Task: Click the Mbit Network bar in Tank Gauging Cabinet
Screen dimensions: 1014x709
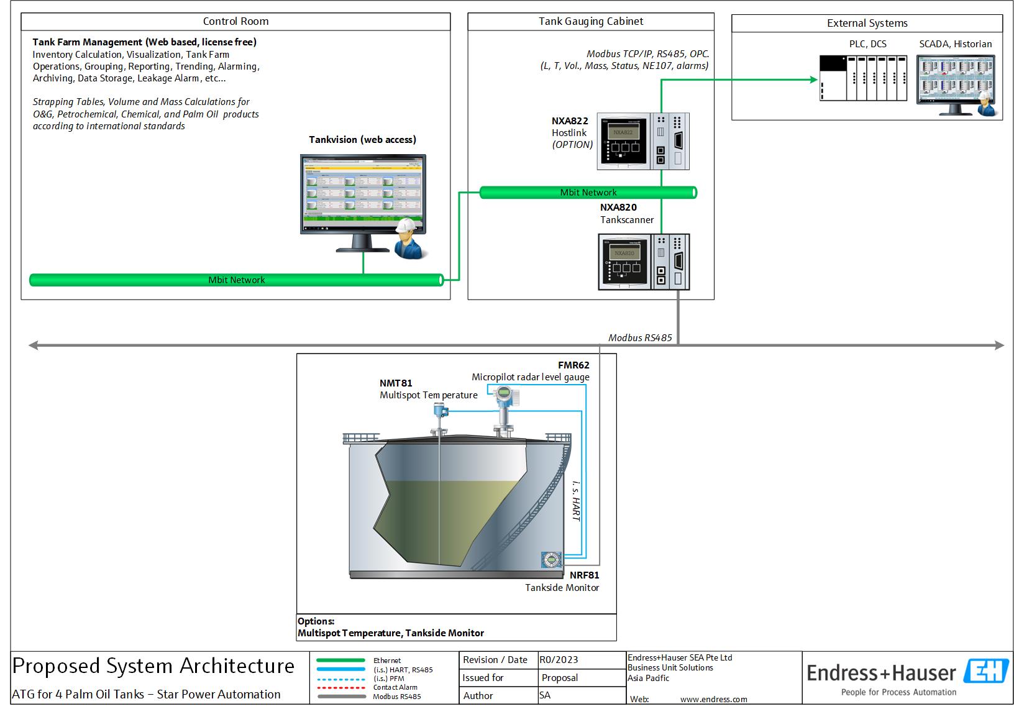Action: 588,193
